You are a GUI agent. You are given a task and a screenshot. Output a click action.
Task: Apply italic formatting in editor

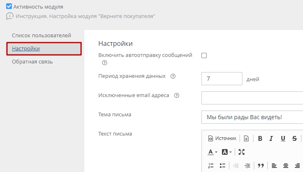271,138
